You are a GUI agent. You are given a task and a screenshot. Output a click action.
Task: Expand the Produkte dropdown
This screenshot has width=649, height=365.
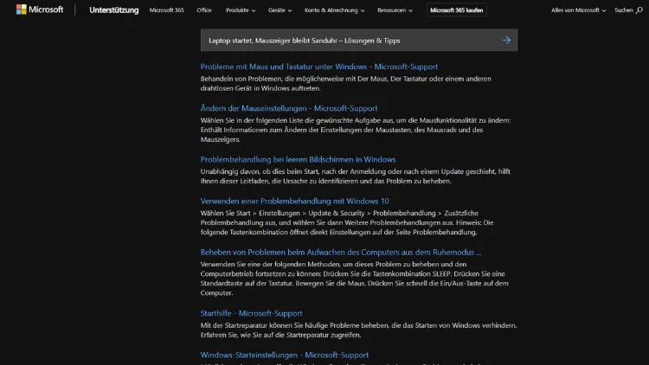pyautogui.click(x=241, y=10)
